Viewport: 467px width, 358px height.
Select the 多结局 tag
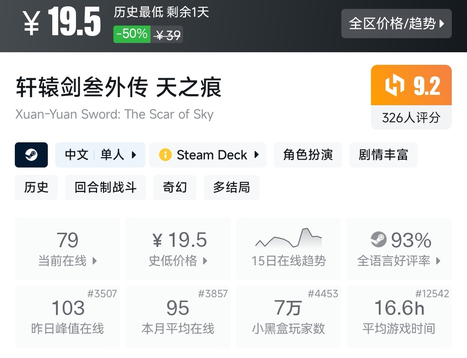pyautogui.click(x=232, y=188)
